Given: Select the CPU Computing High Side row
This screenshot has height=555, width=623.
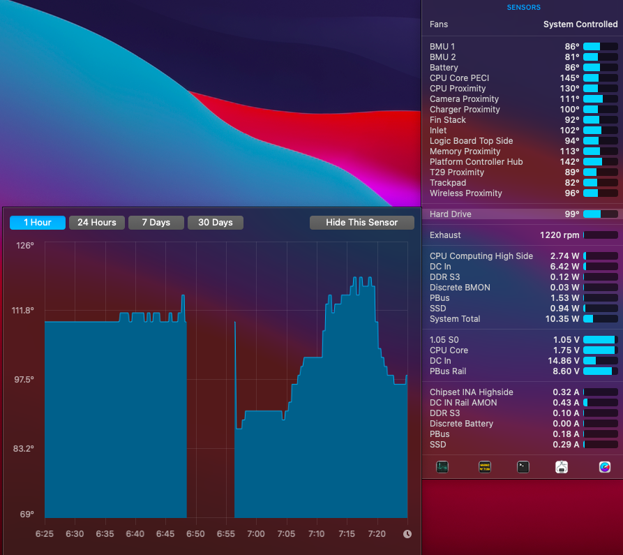Looking at the screenshot, I should click(x=523, y=256).
